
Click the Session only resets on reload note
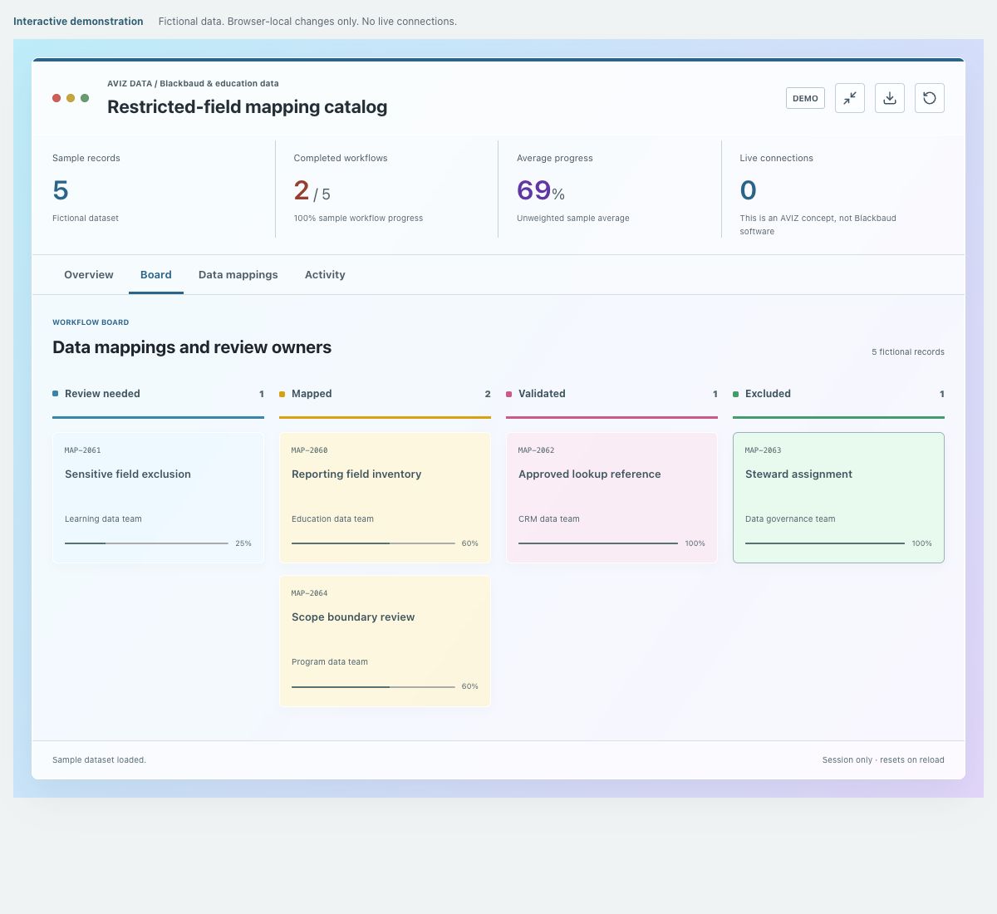click(x=883, y=760)
